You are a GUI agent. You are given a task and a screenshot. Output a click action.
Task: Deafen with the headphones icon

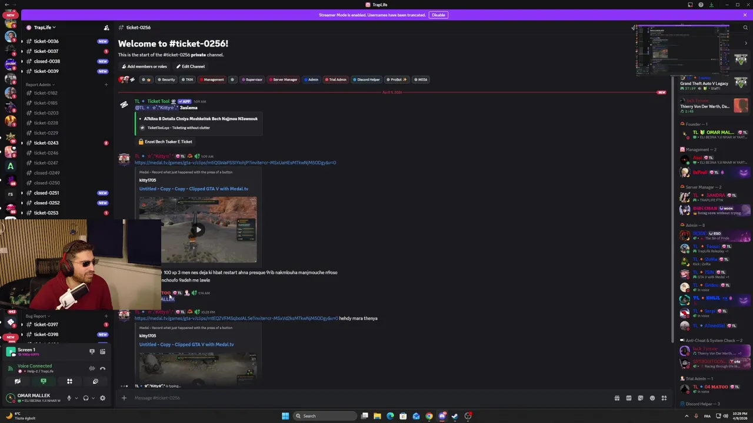(x=86, y=398)
